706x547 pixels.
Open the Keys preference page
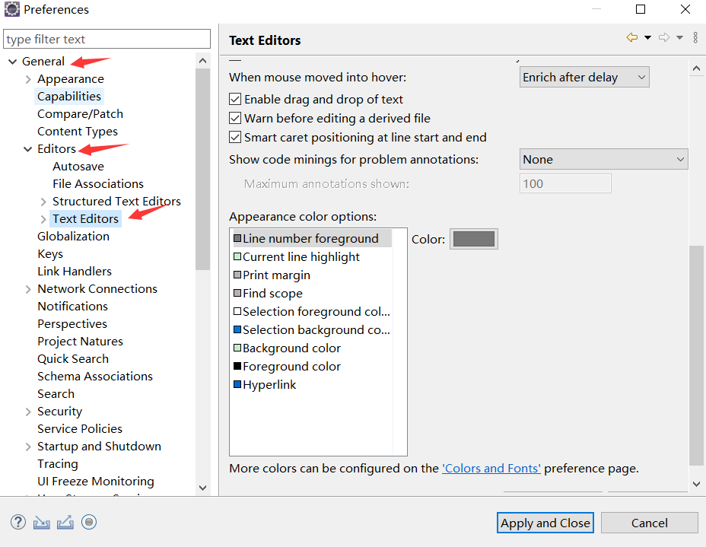click(x=50, y=254)
